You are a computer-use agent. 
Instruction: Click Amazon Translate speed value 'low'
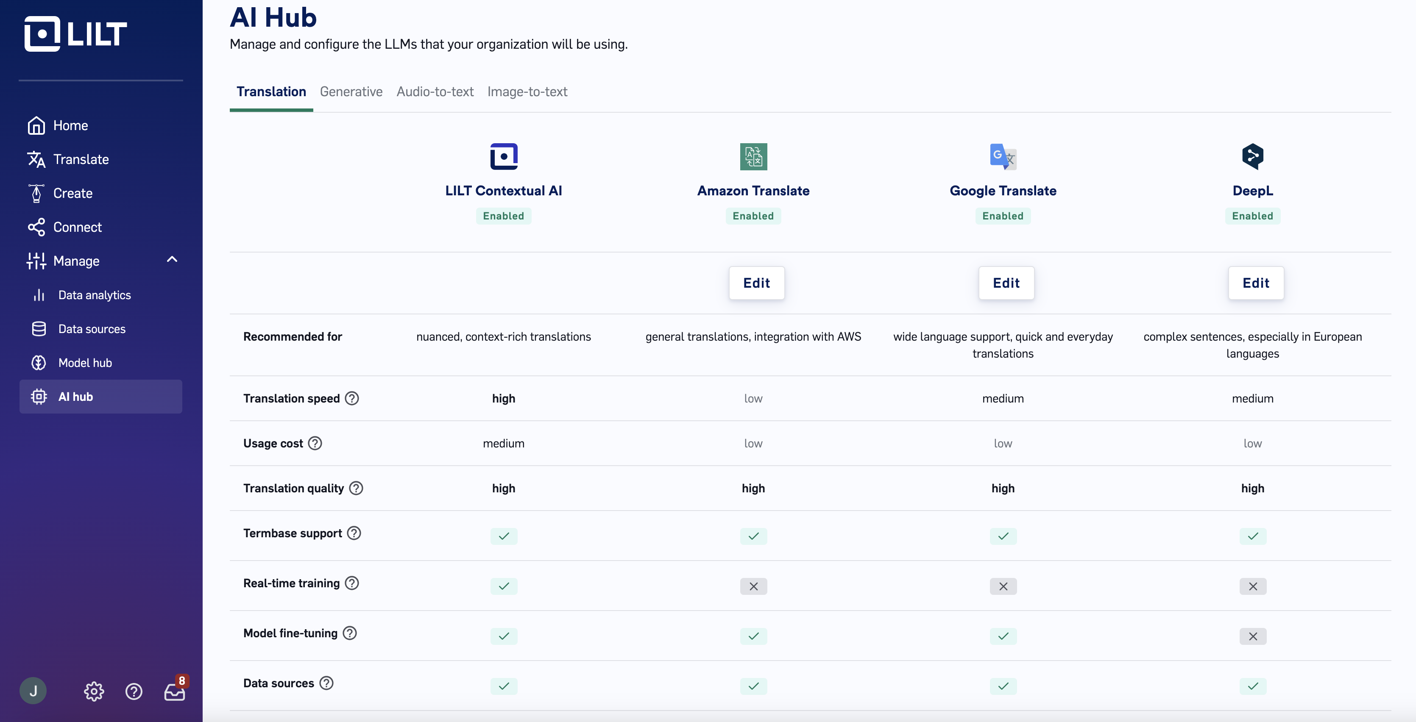[753, 398]
